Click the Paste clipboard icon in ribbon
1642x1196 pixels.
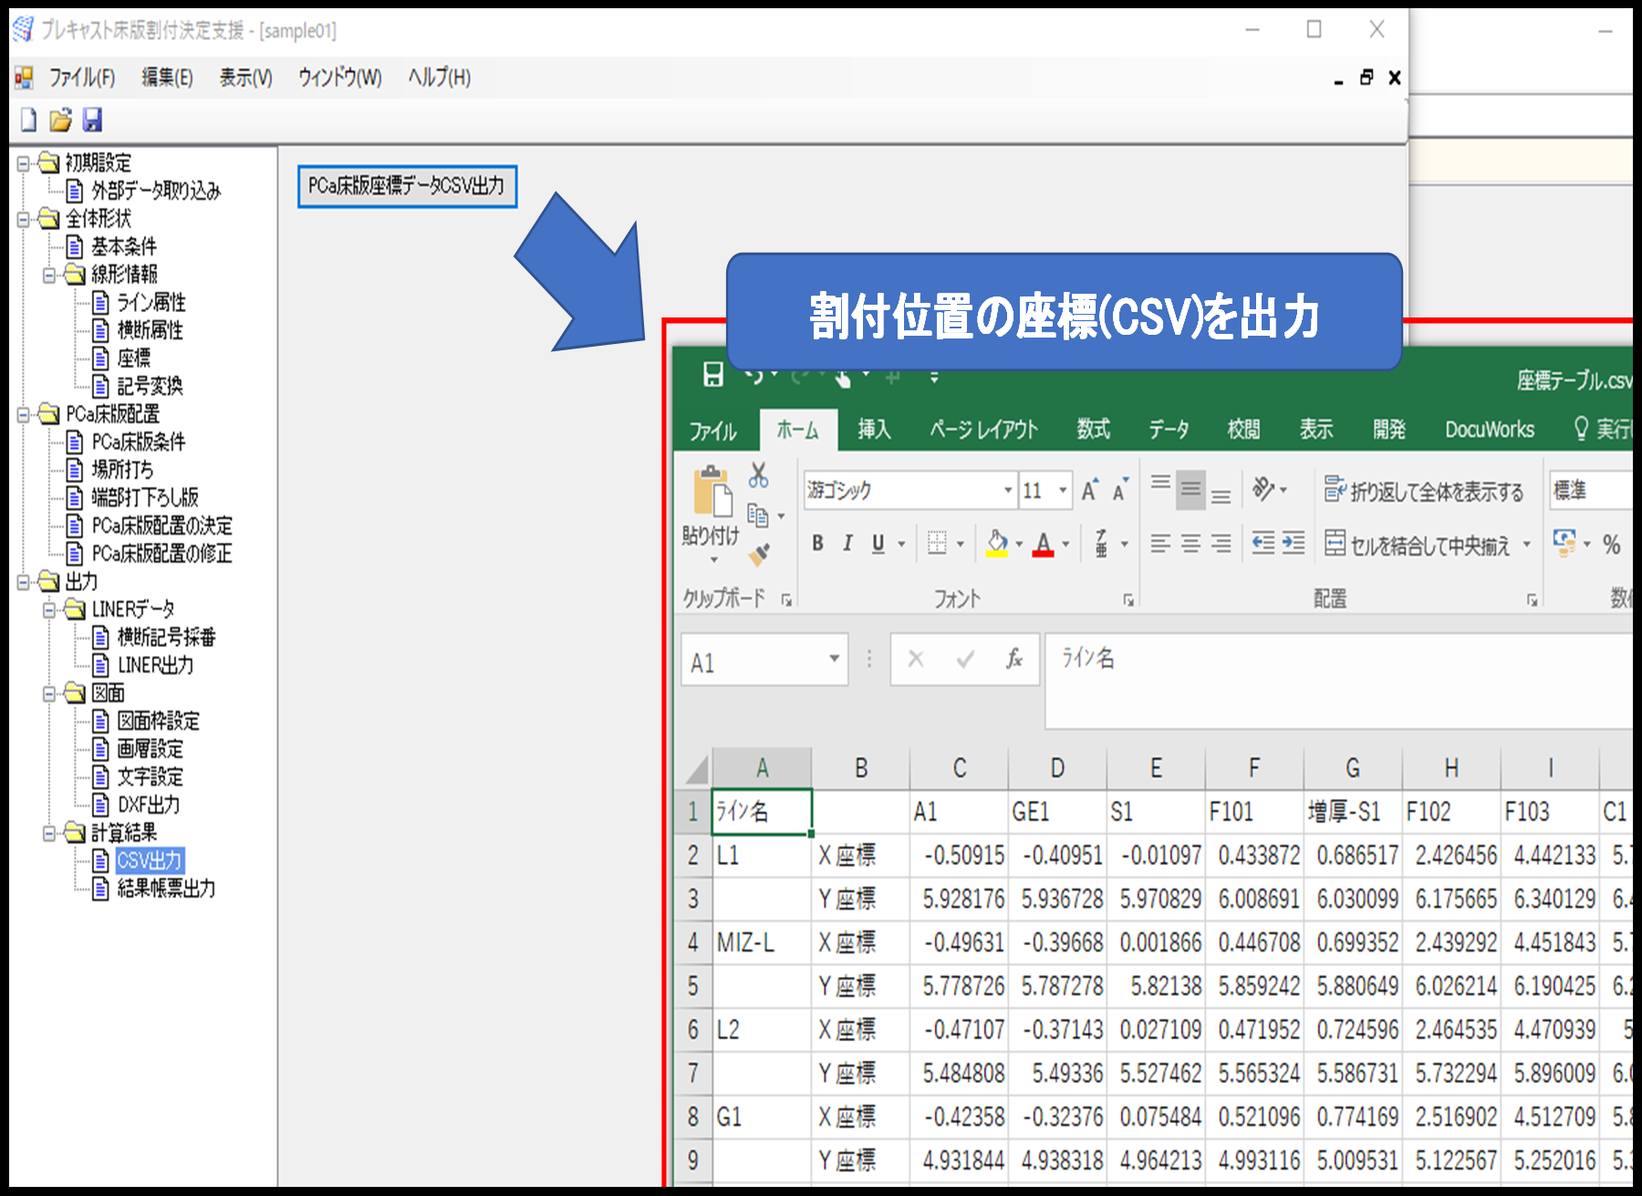(712, 497)
